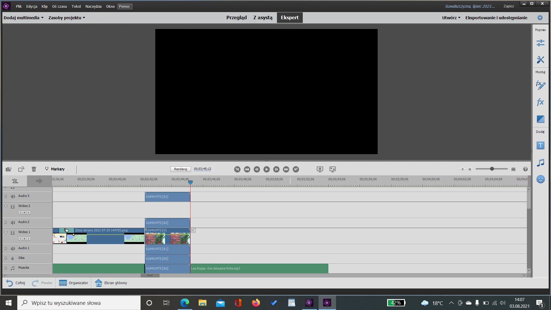Open the Music notes panel
Viewport: 551px width, 310px height.
(540, 163)
